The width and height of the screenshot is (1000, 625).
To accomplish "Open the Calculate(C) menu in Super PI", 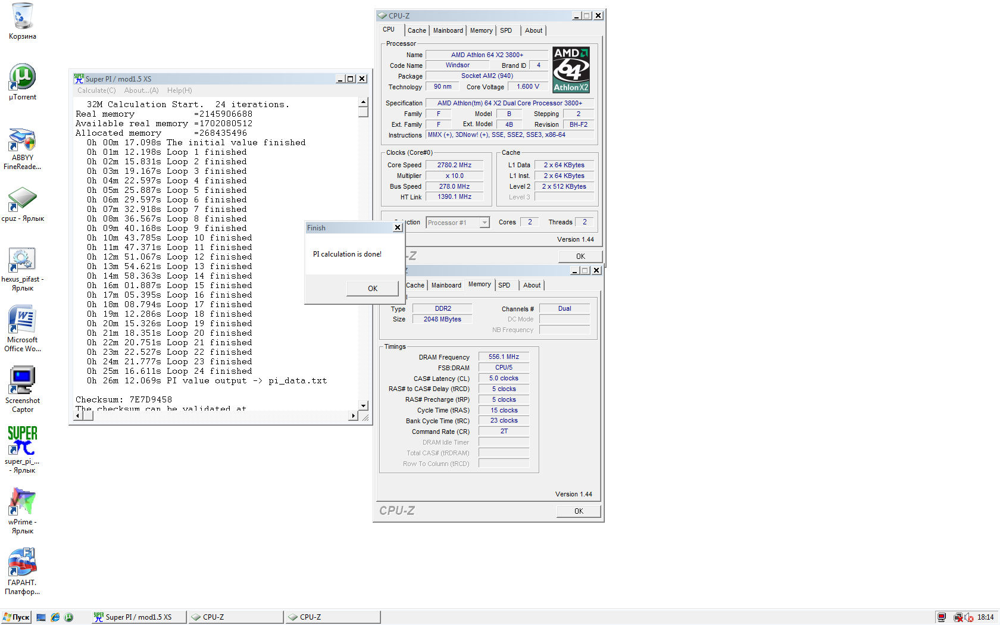I will coord(96,90).
